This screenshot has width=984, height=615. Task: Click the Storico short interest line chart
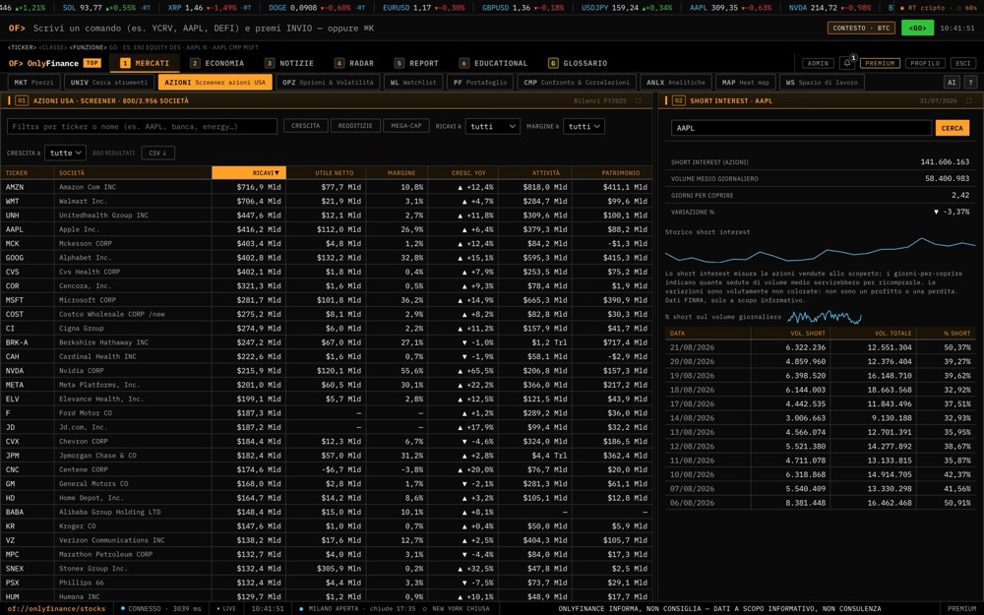821,250
